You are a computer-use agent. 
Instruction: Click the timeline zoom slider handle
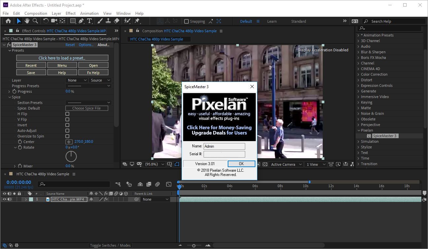pos(194,245)
